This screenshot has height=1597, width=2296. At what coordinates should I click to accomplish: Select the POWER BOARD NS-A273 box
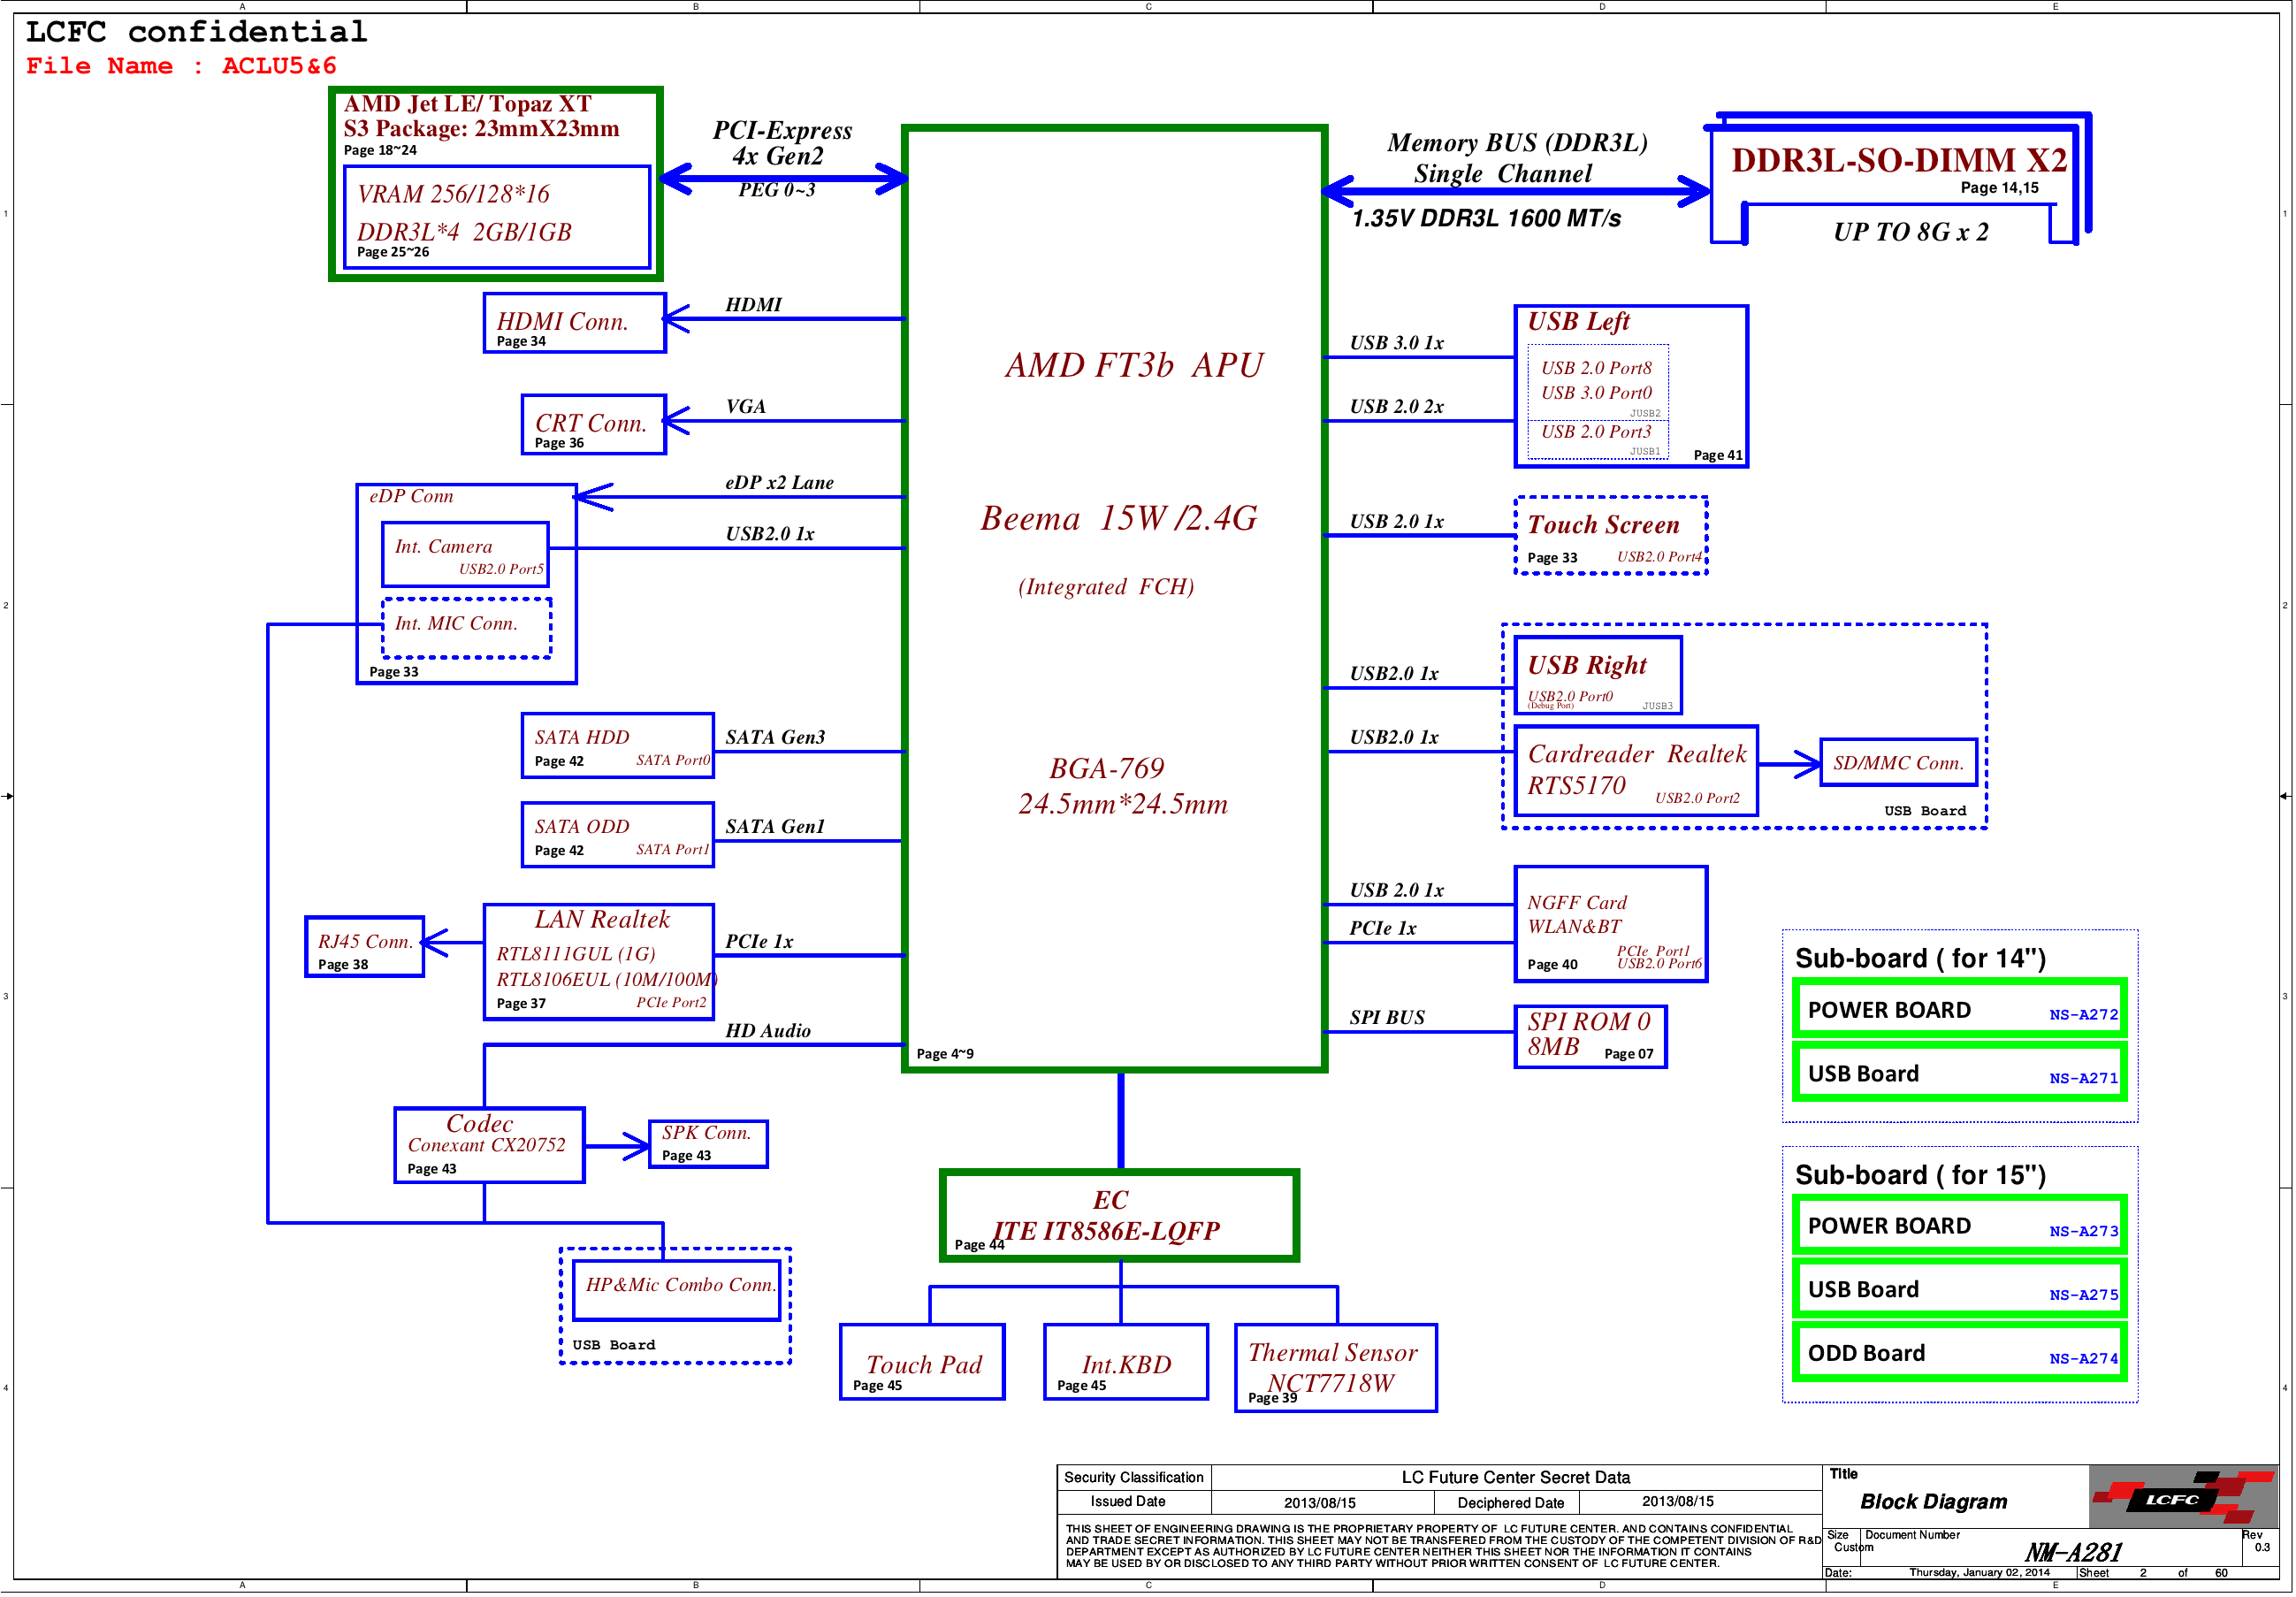[x=1959, y=1226]
